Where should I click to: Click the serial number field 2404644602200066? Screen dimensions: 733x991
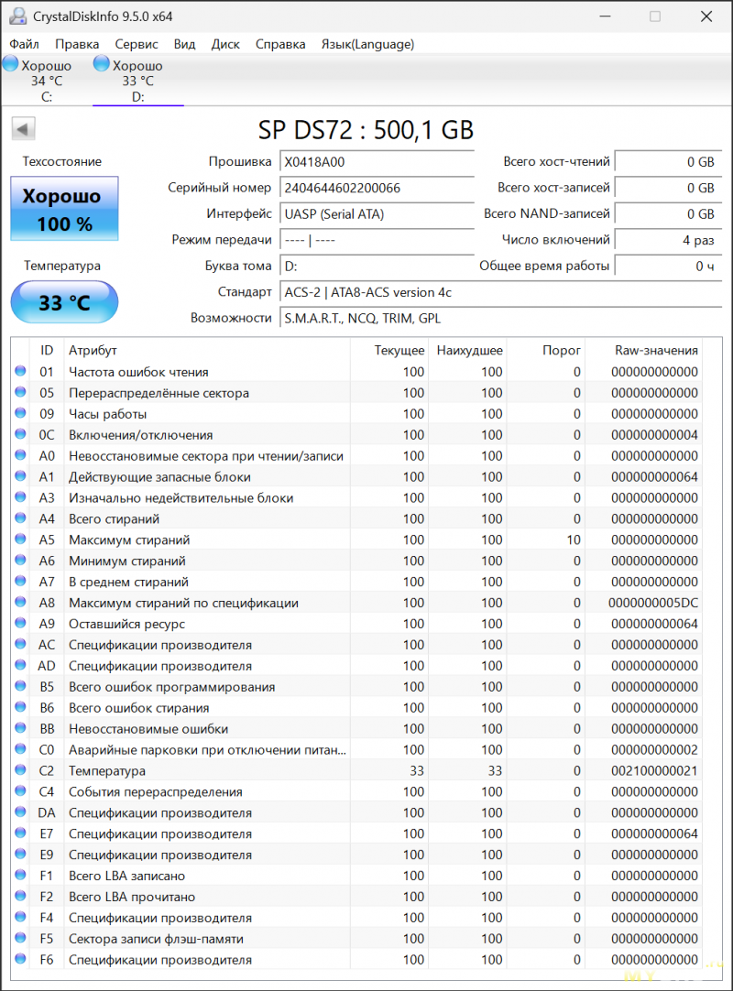(x=377, y=188)
